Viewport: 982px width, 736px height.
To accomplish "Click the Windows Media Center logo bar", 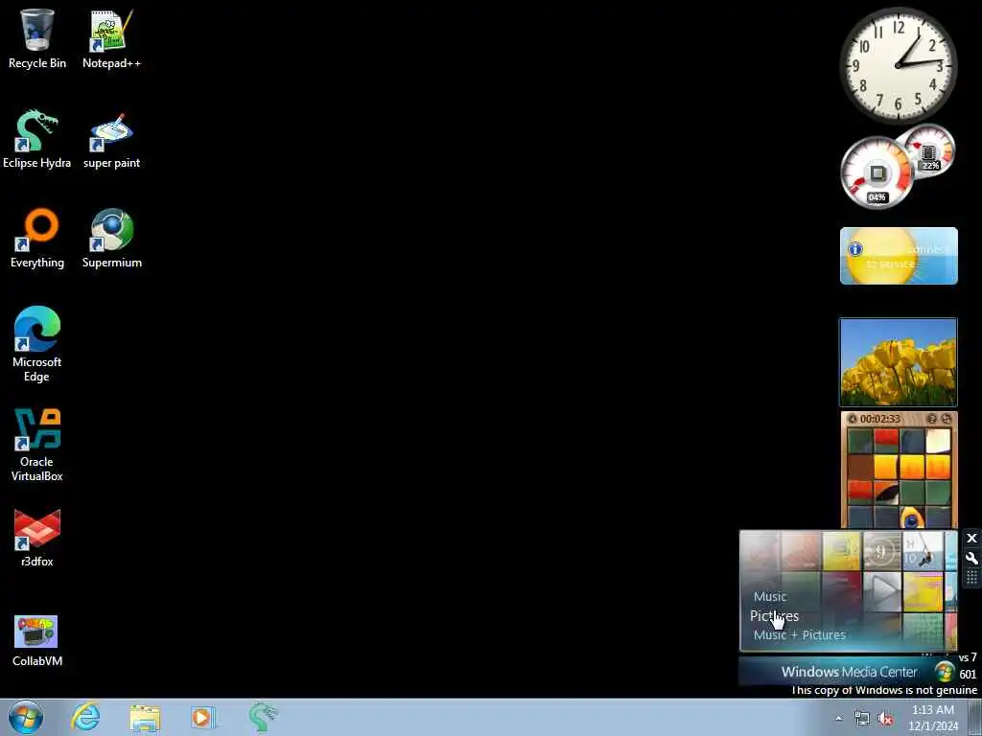I will [849, 672].
